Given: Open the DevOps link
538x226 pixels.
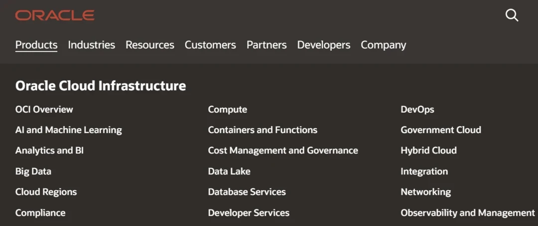Looking at the screenshot, I should 417,109.
